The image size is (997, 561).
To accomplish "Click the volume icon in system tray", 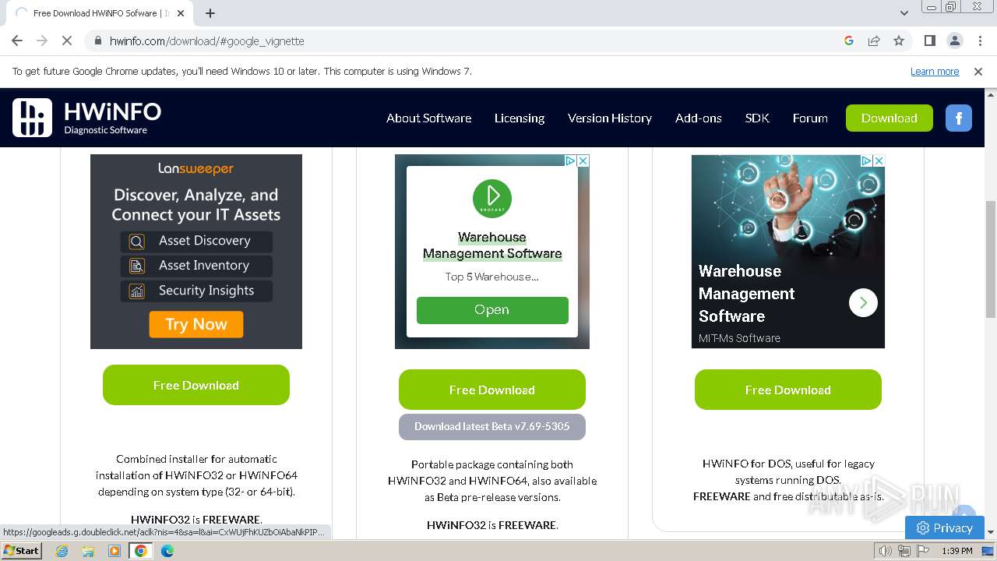I will 885,551.
